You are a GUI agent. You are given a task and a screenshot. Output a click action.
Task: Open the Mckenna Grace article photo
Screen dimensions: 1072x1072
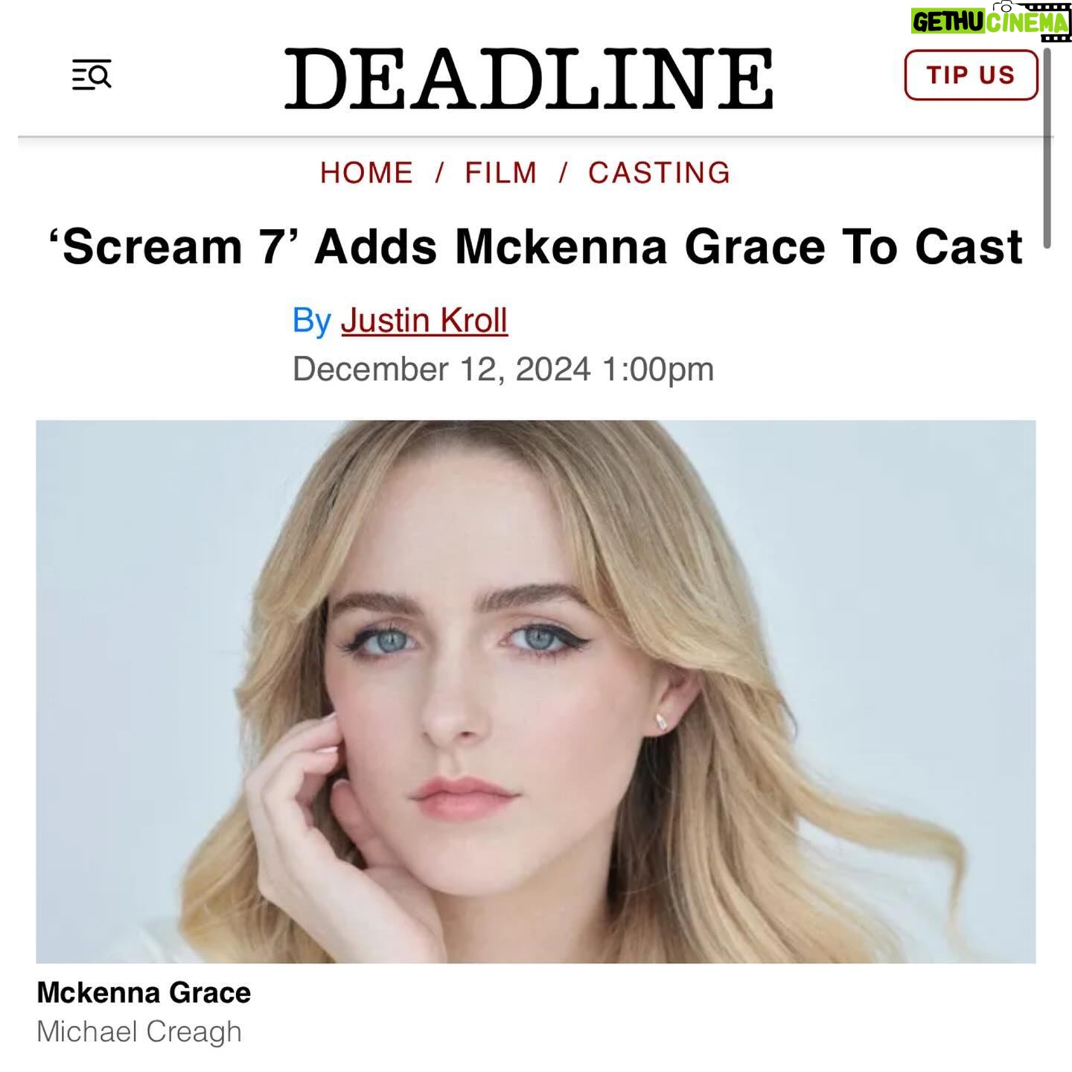pos(536,692)
